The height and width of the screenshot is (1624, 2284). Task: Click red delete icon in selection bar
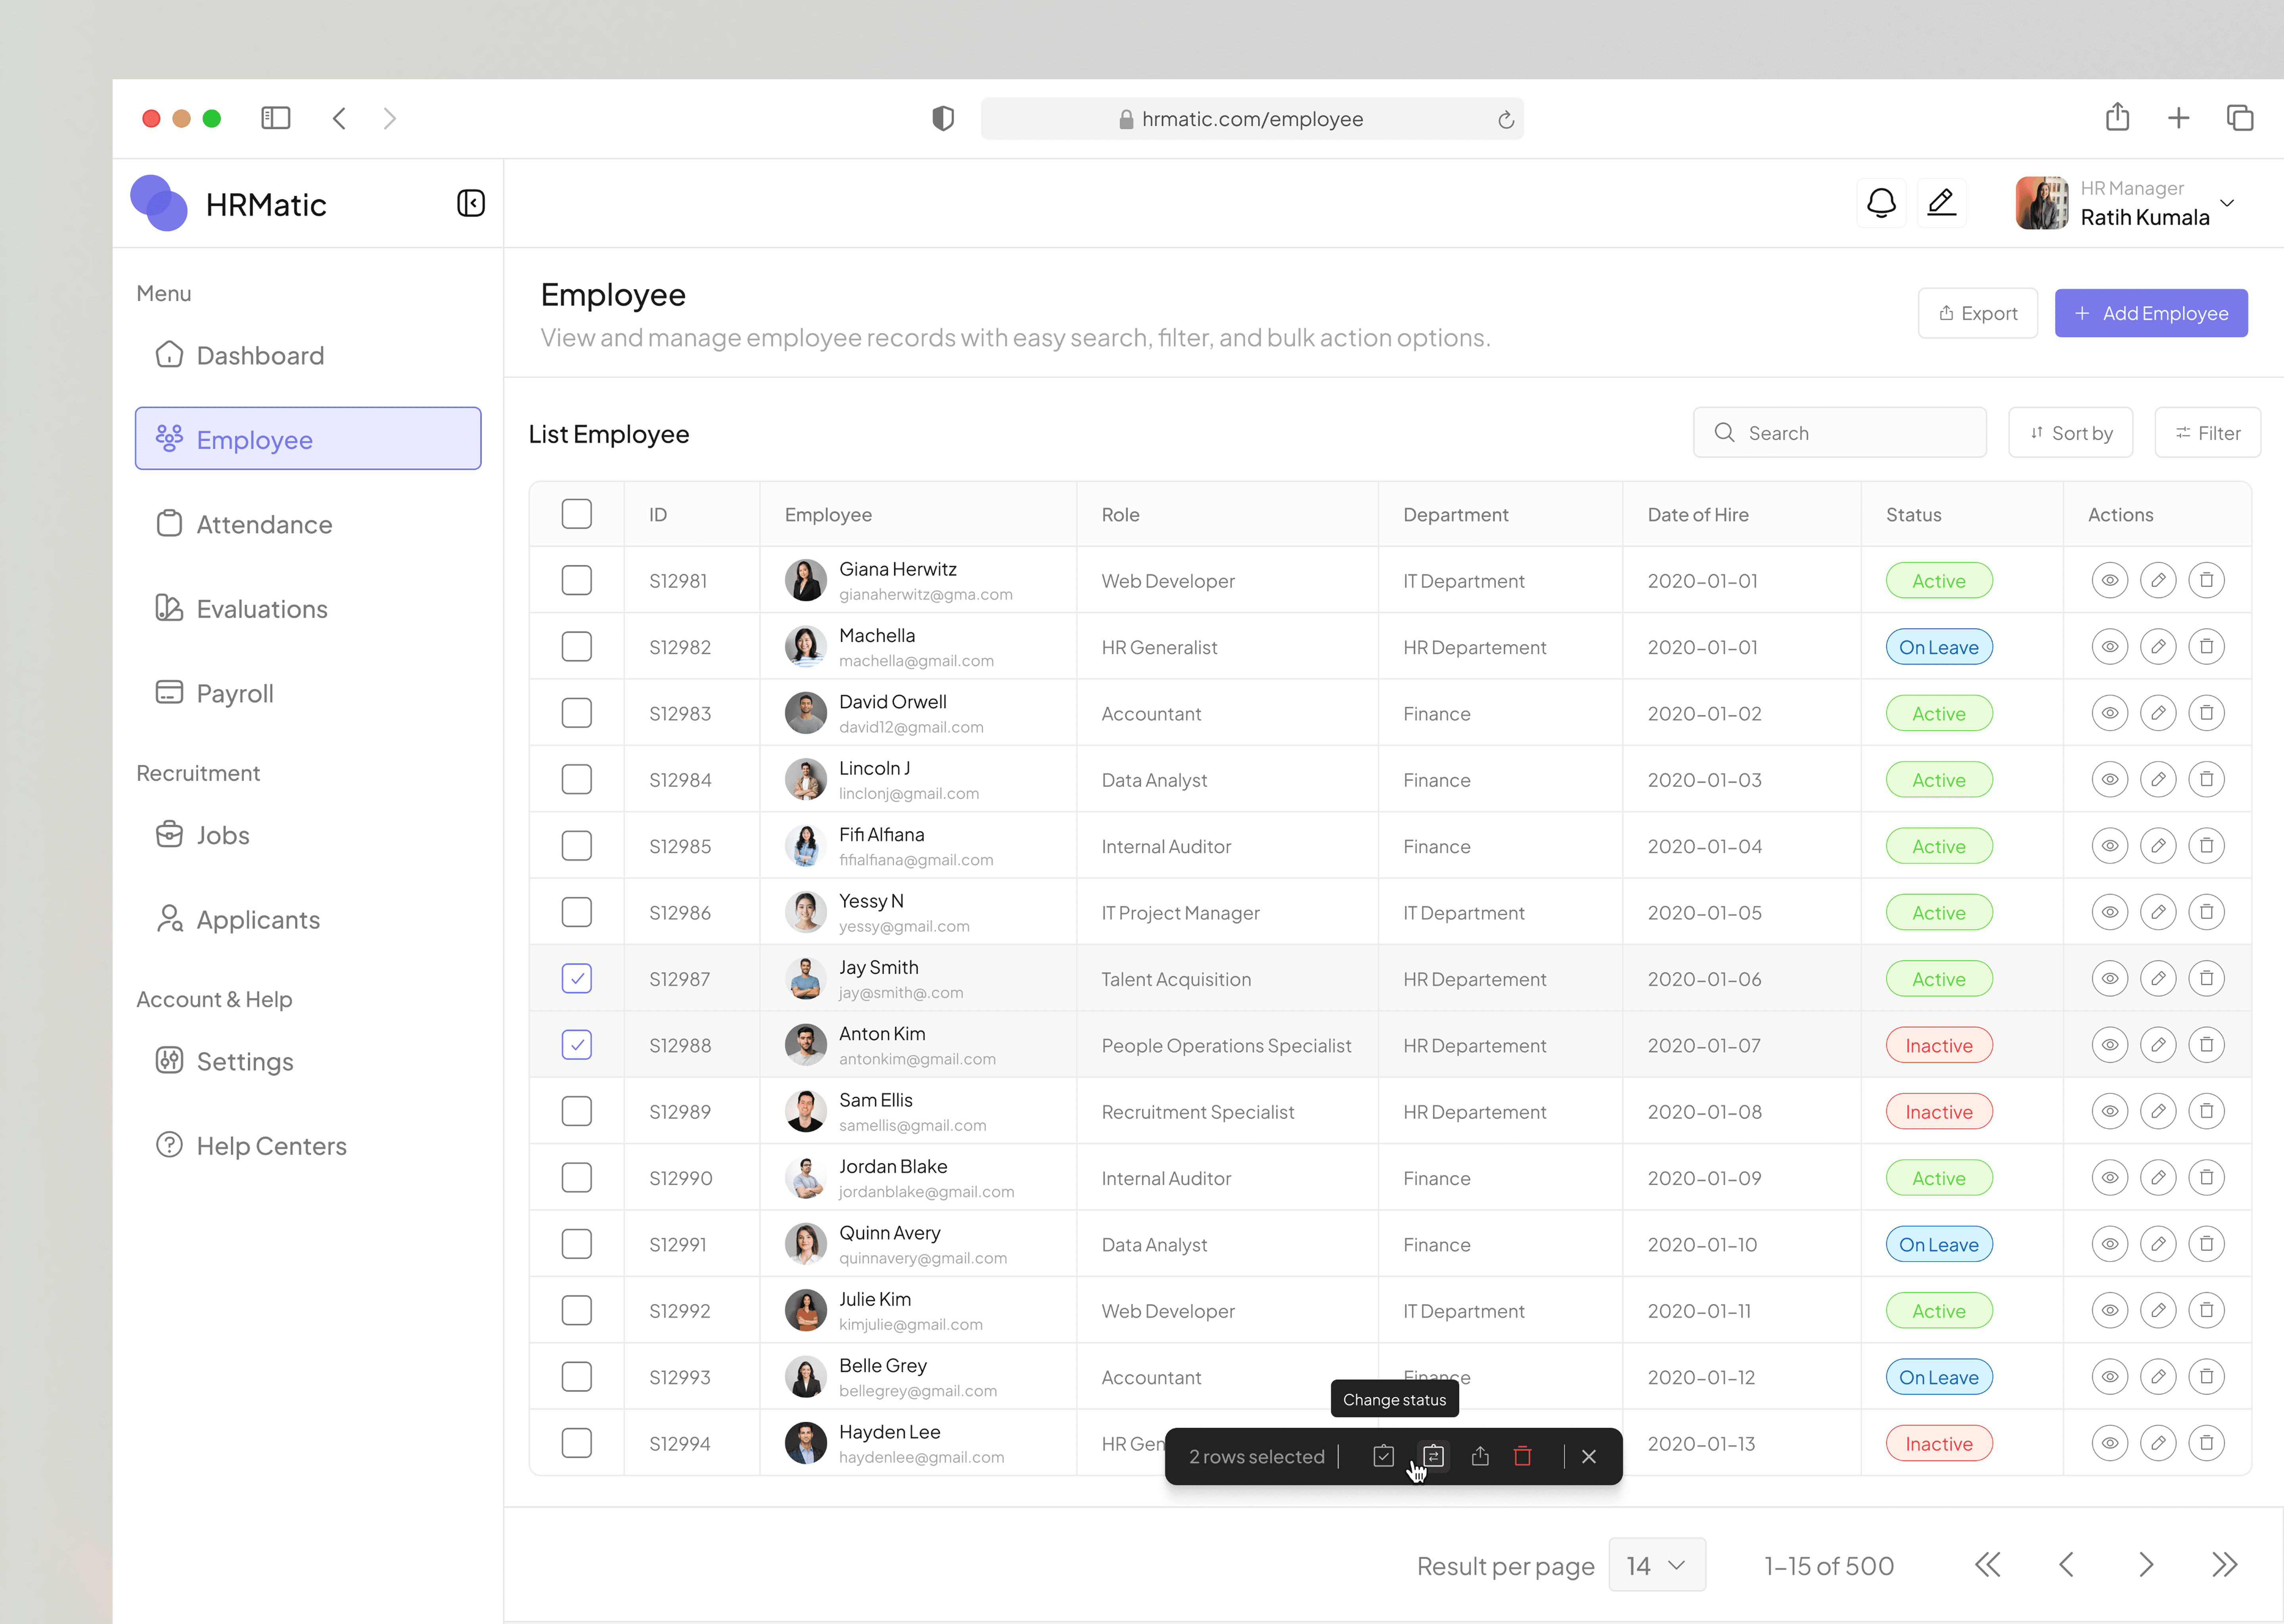1522,1456
